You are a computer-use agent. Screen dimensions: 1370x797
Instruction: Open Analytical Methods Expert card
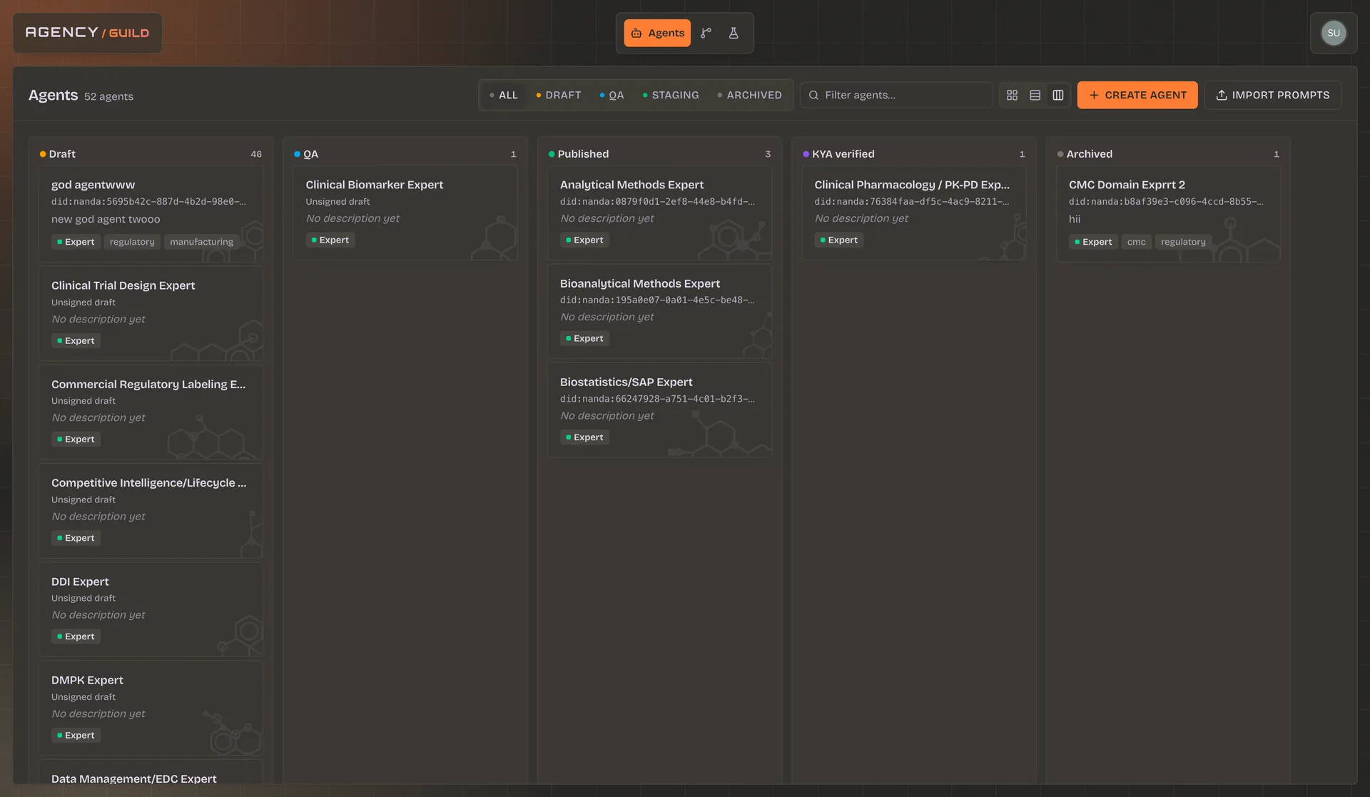tap(659, 213)
